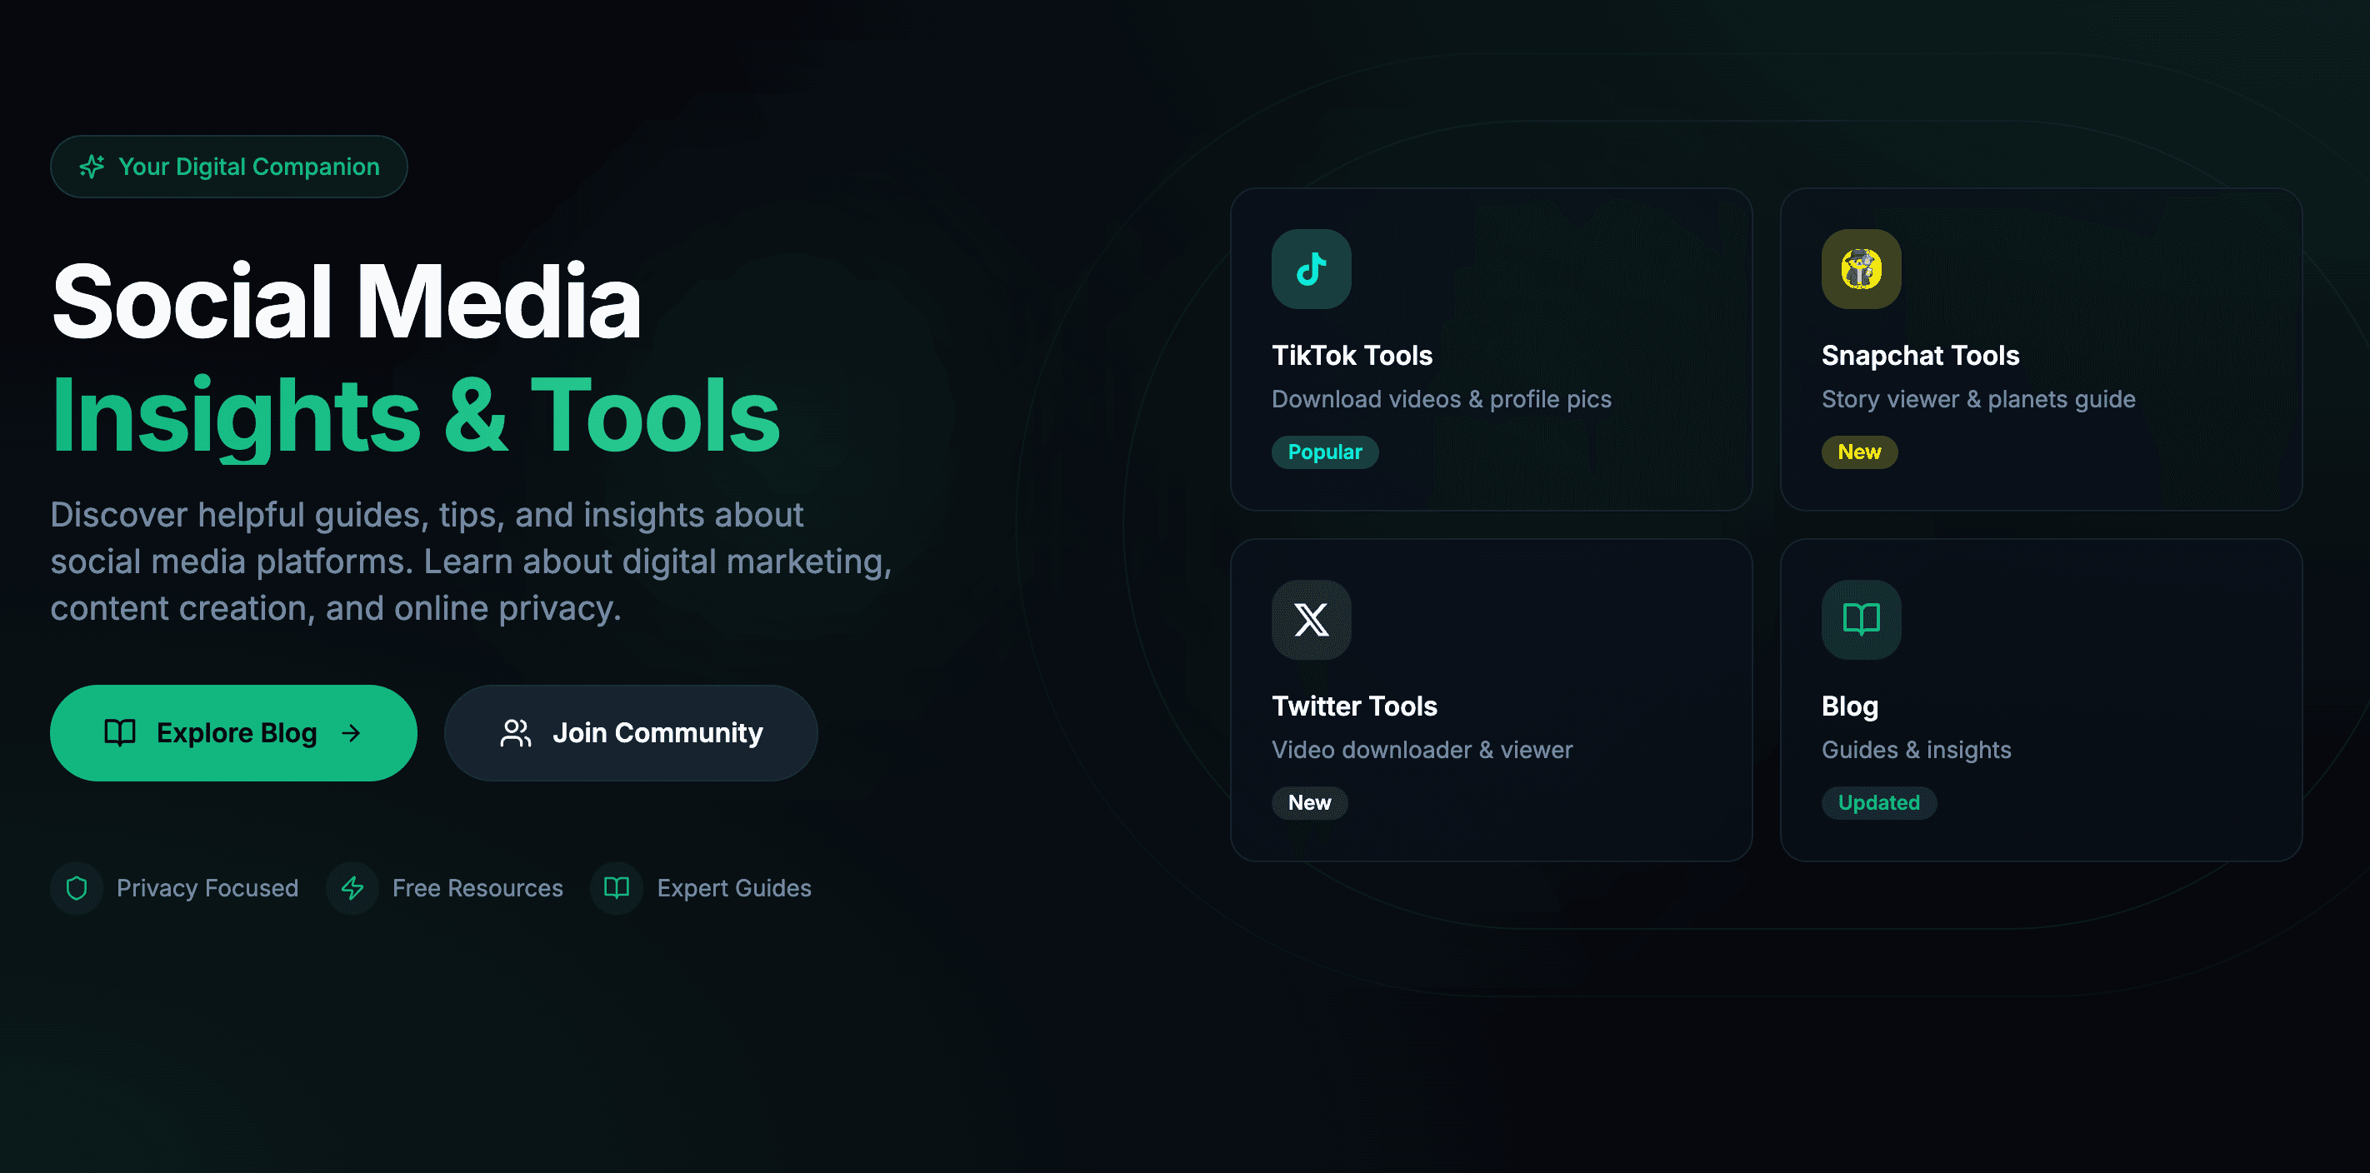Click the X logo icon on Twitter Tools
2370x1173 pixels.
coord(1311,619)
